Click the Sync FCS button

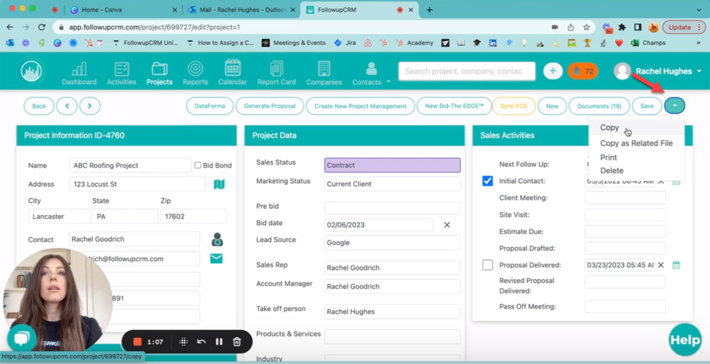click(513, 106)
